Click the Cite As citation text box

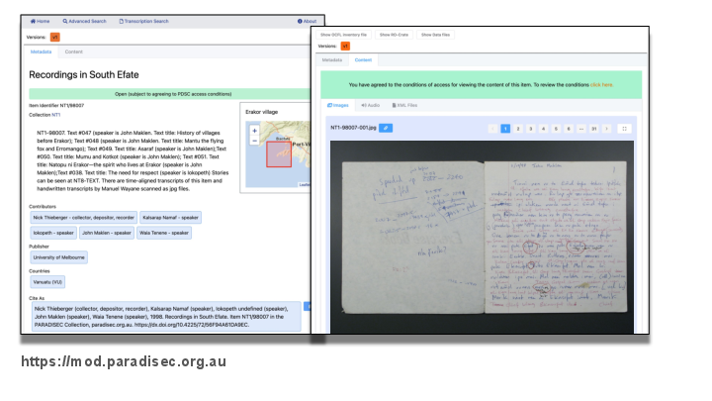[166, 317]
